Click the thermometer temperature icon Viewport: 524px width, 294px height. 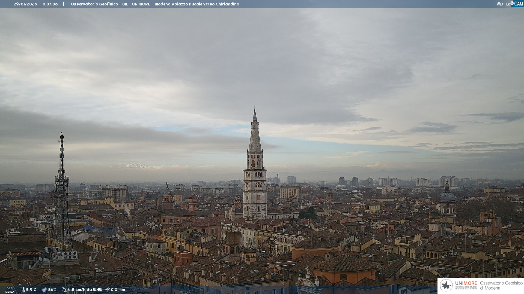click(x=23, y=290)
